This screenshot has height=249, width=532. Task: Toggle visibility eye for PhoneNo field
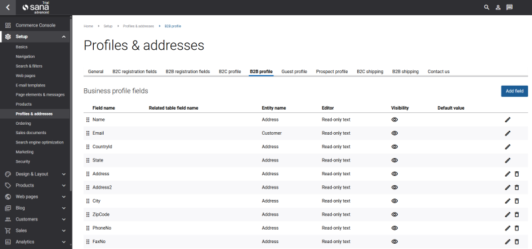[394, 228]
